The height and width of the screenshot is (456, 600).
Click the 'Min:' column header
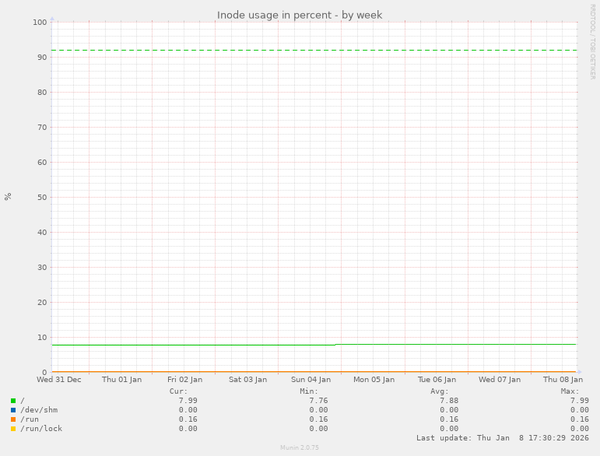pyautogui.click(x=309, y=391)
